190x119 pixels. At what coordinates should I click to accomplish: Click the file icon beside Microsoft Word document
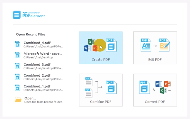click(x=18, y=55)
